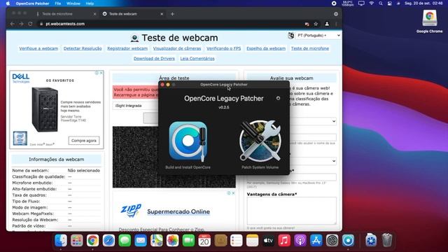Image resolution: width=448 pixels, height=252 pixels.
Task: Open the iSight Integrada camera dropdown
Action: click(x=136, y=106)
